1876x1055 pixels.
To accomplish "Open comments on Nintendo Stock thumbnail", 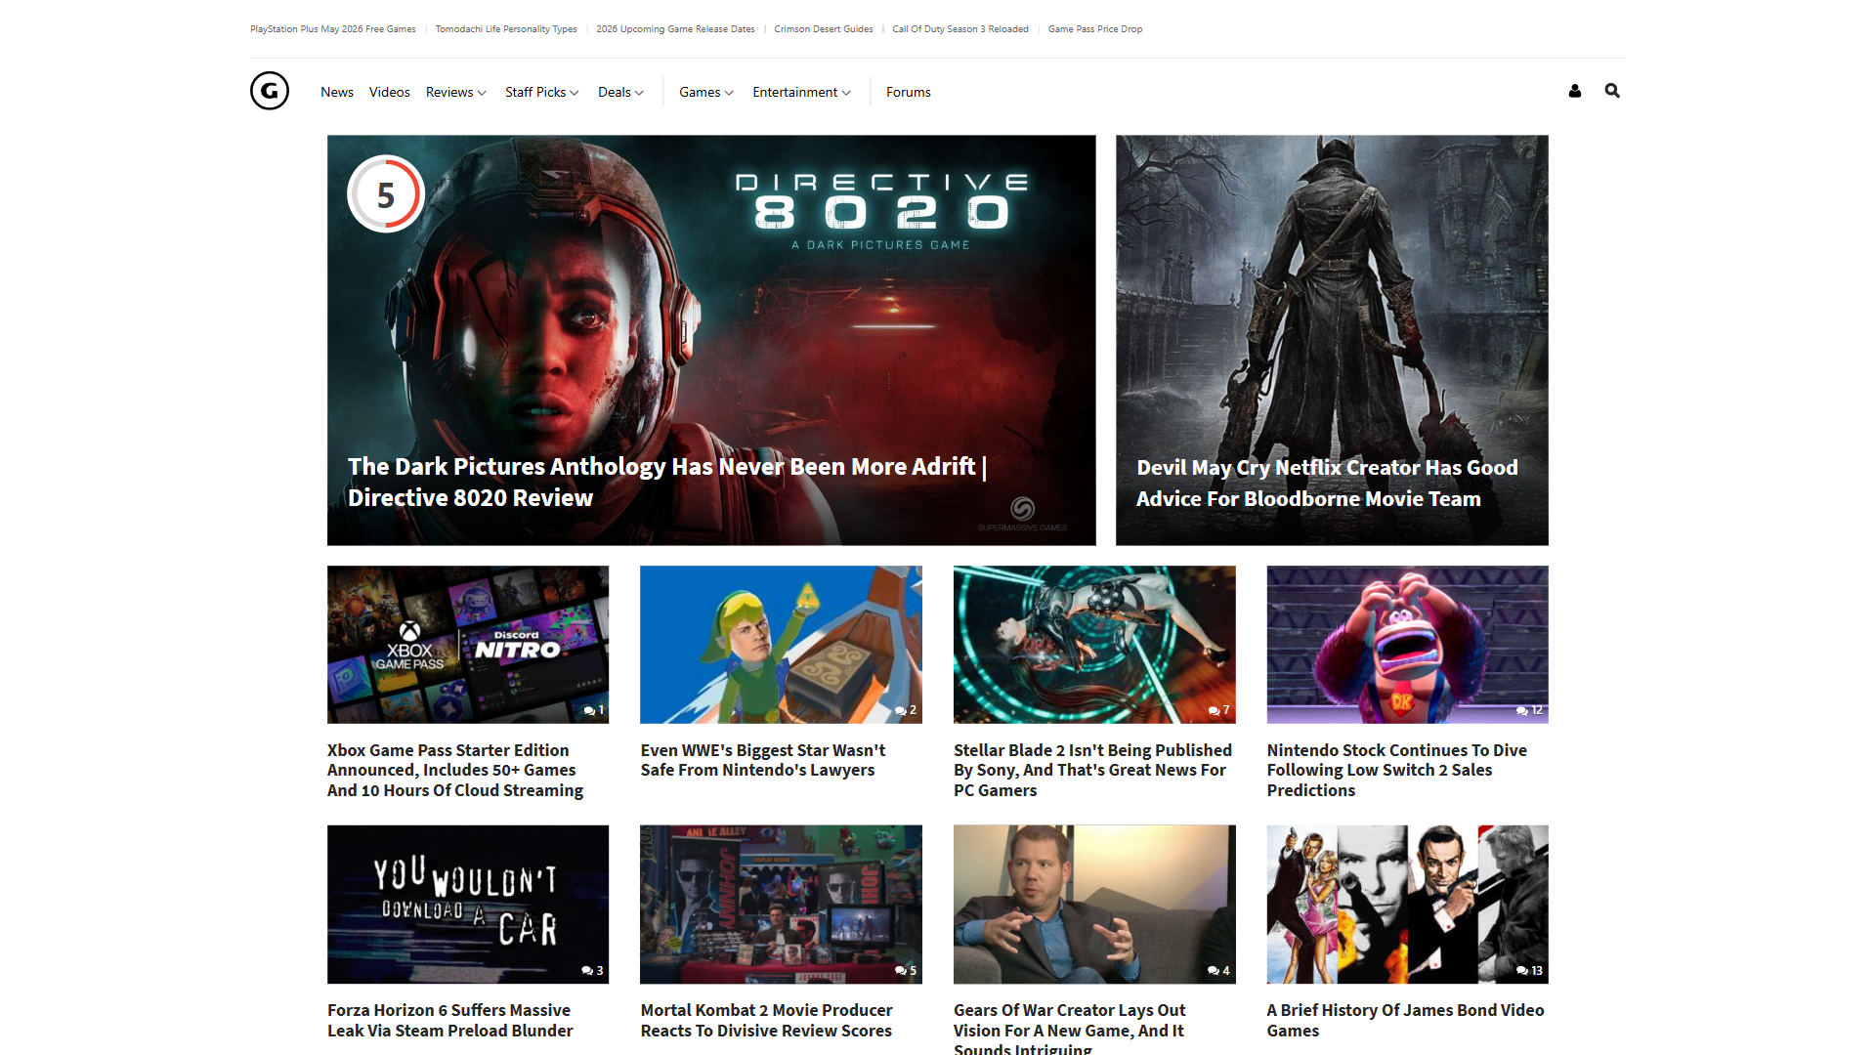I will point(1530,710).
